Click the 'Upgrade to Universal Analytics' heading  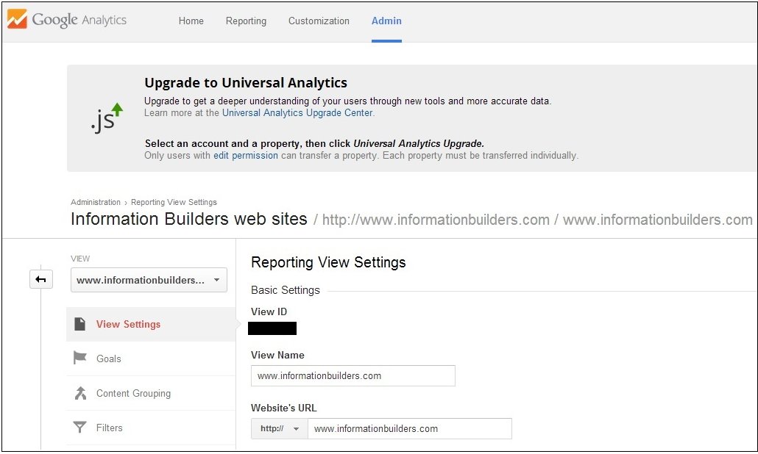[x=246, y=83]
